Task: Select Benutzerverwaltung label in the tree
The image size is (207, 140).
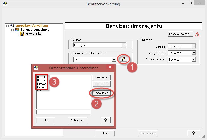Action: (35, 29)
